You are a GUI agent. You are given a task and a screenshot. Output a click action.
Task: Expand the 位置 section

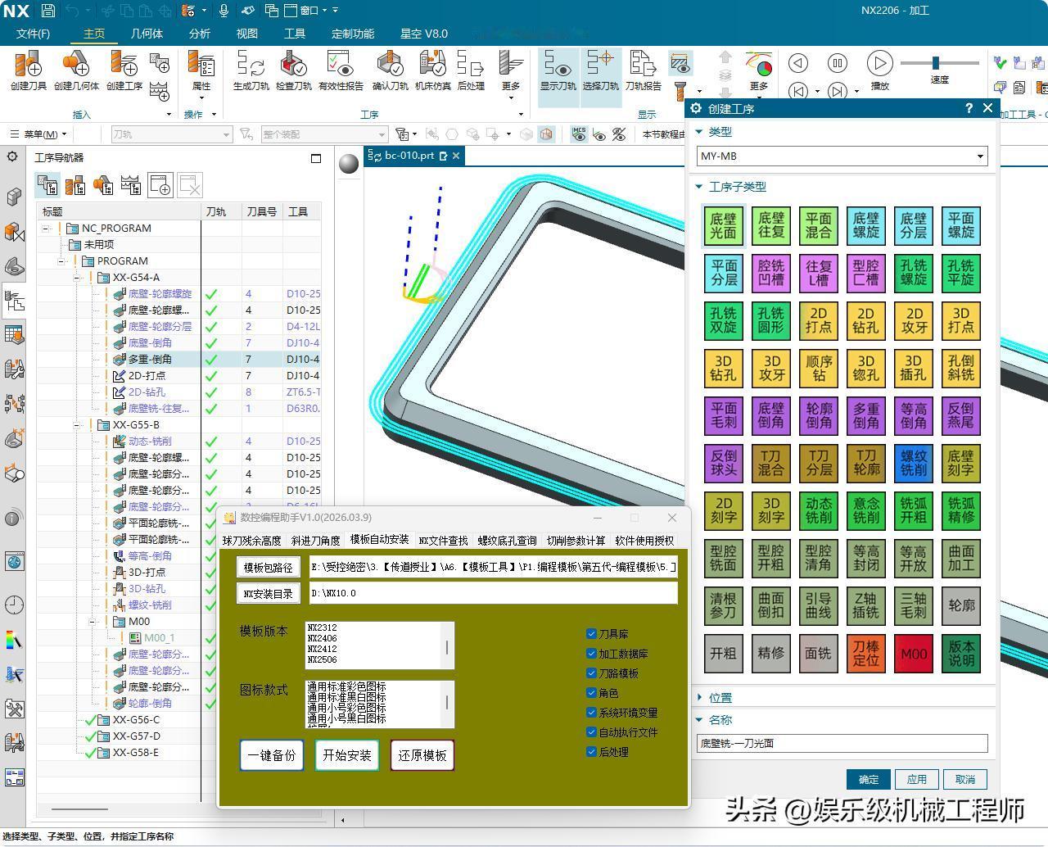[x=699, y=698]
